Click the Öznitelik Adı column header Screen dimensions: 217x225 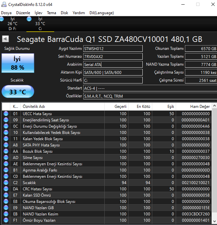coord(63,107)
